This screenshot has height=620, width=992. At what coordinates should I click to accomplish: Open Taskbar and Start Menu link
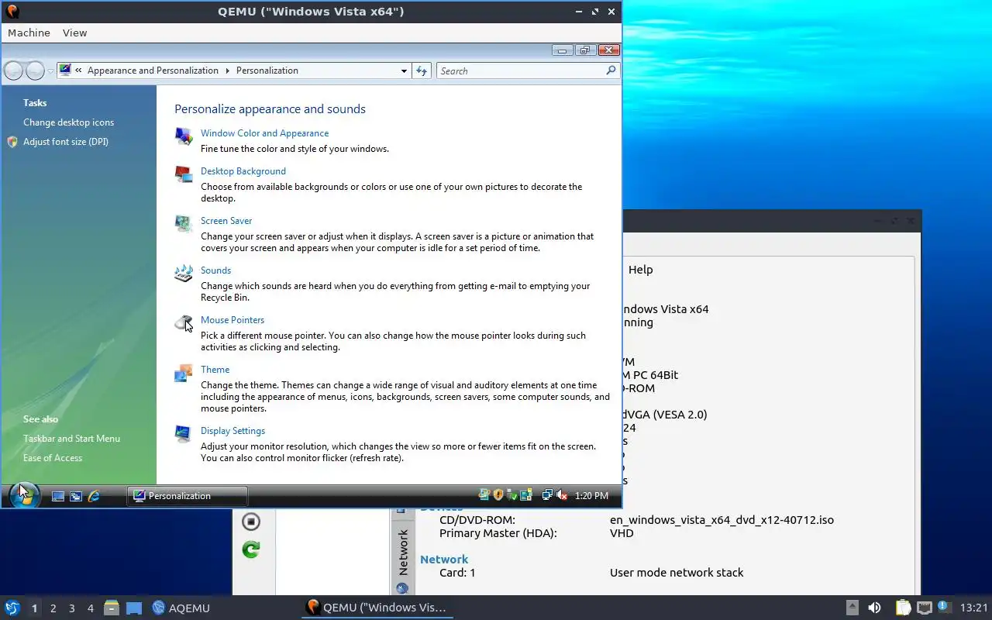coord(71,439)
